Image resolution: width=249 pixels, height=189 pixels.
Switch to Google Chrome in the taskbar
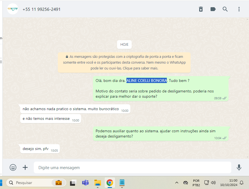tap(110, 183)
